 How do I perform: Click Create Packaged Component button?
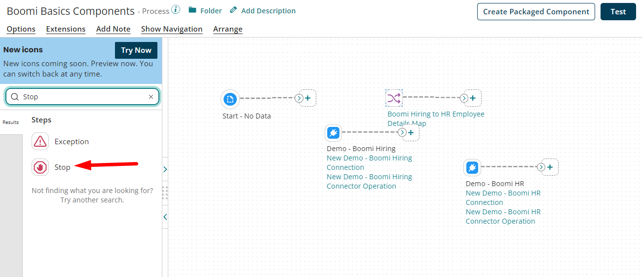[536, 12]
